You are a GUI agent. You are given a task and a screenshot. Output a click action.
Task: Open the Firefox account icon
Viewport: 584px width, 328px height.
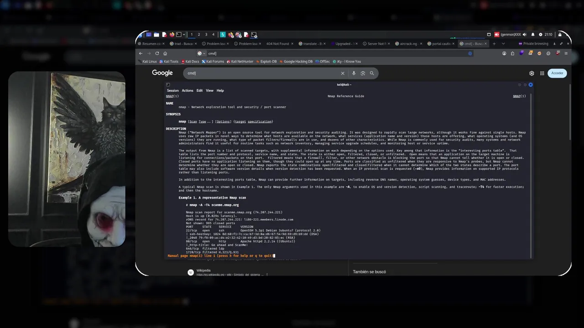(x=504, y=53)
